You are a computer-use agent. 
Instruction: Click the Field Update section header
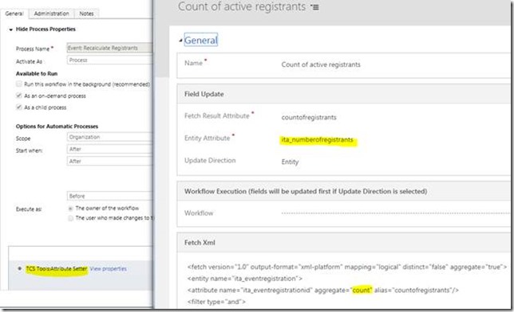point(343,94)
